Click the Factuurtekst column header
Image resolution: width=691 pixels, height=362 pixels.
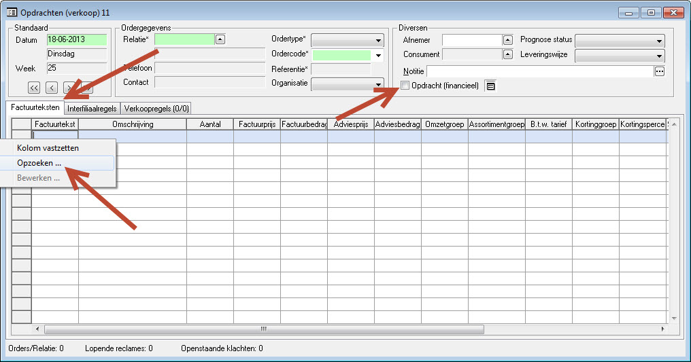(x=55, y=124)
